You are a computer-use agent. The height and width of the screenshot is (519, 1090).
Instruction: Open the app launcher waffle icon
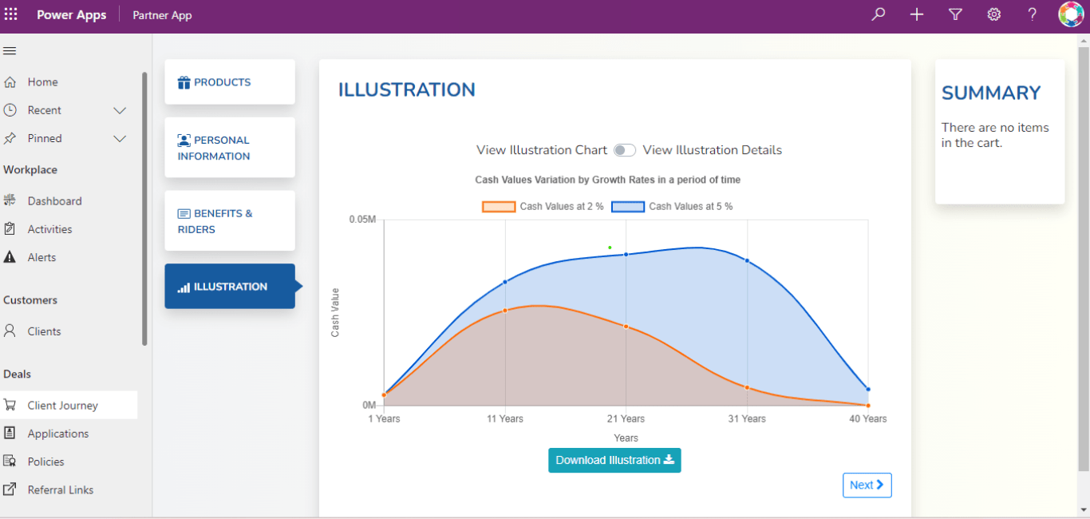pyautogui.click(x=11, y=14)
